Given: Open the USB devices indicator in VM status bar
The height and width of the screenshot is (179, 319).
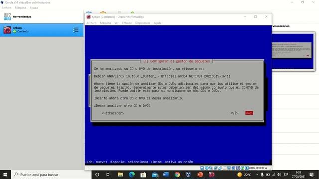Looking at the screenshot, I should tap(220, 168).
